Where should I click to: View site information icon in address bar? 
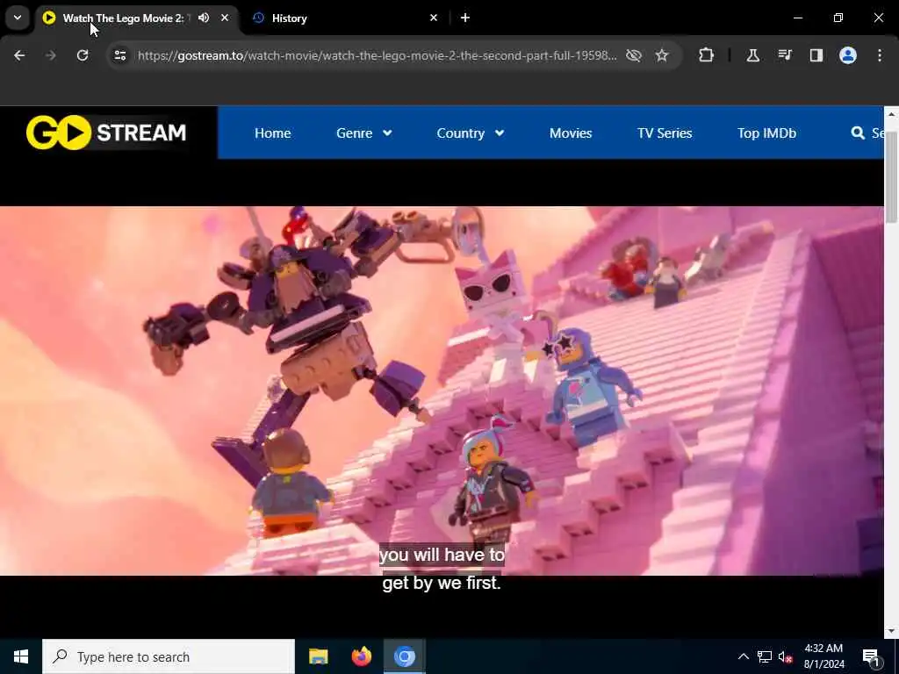(119, 55)
